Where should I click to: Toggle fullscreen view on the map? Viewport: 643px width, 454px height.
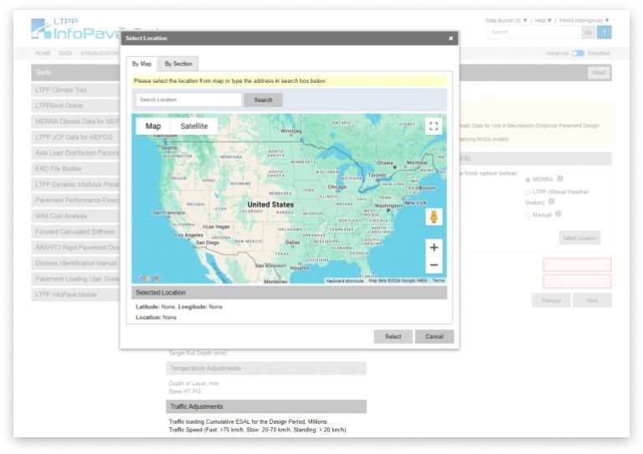click(x=433, y=126)
